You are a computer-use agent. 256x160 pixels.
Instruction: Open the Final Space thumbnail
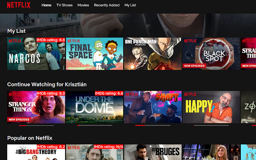(94, 54)
